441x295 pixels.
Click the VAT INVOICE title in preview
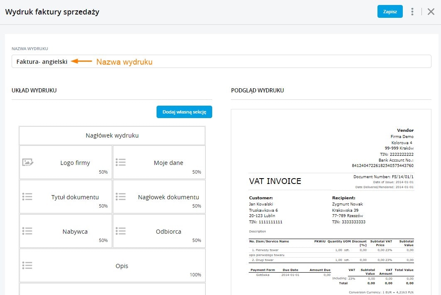pyautogui.click(x=275, y=181)
